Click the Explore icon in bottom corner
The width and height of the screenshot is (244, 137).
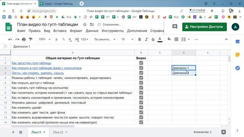point(224,132)
